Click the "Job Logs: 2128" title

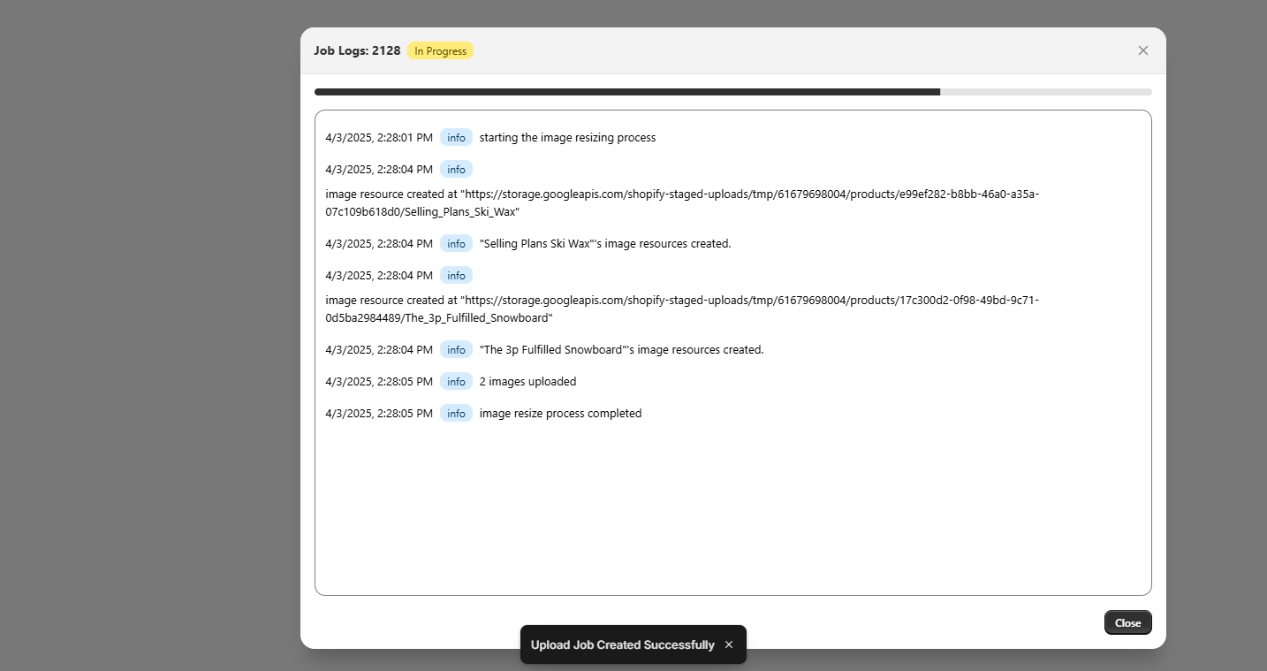click(357, 50)
